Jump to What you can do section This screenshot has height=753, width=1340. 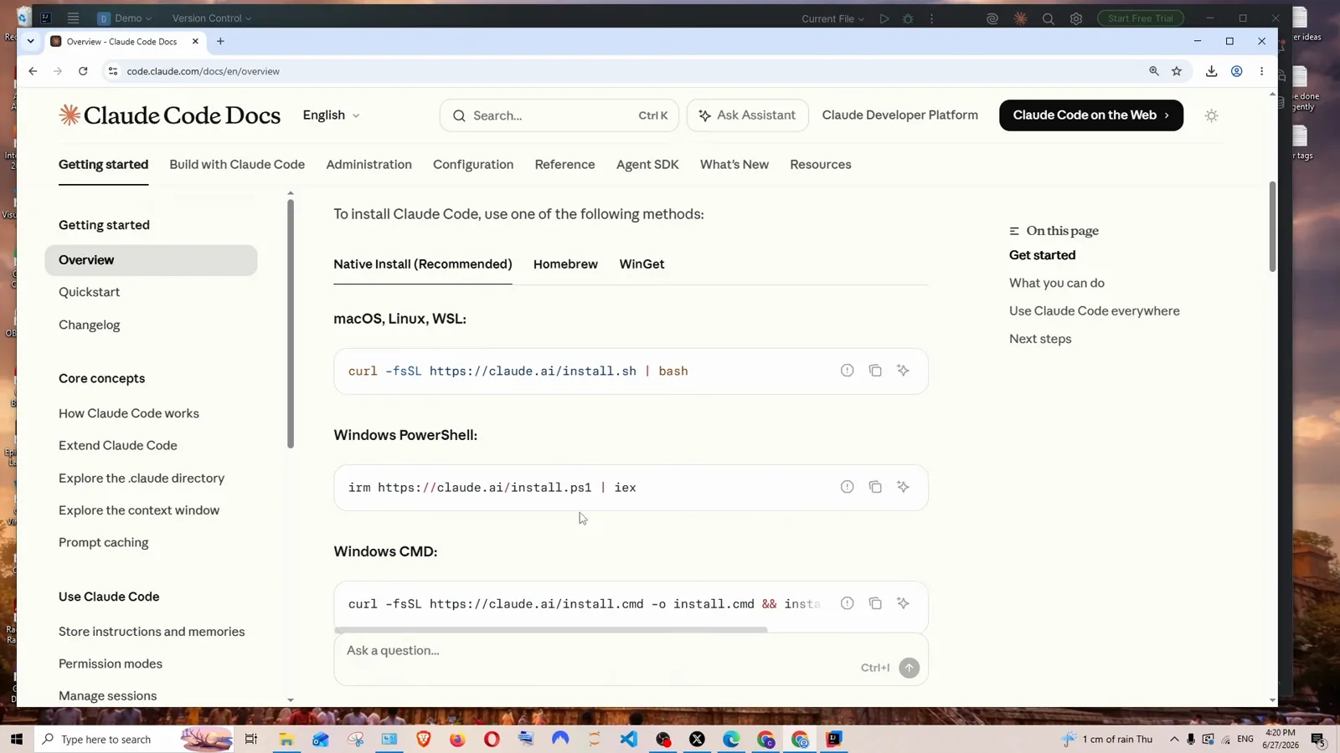click(1056, 283)
